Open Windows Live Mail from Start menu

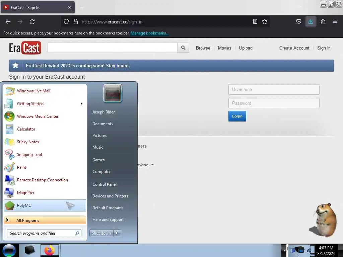click(45, 91)
